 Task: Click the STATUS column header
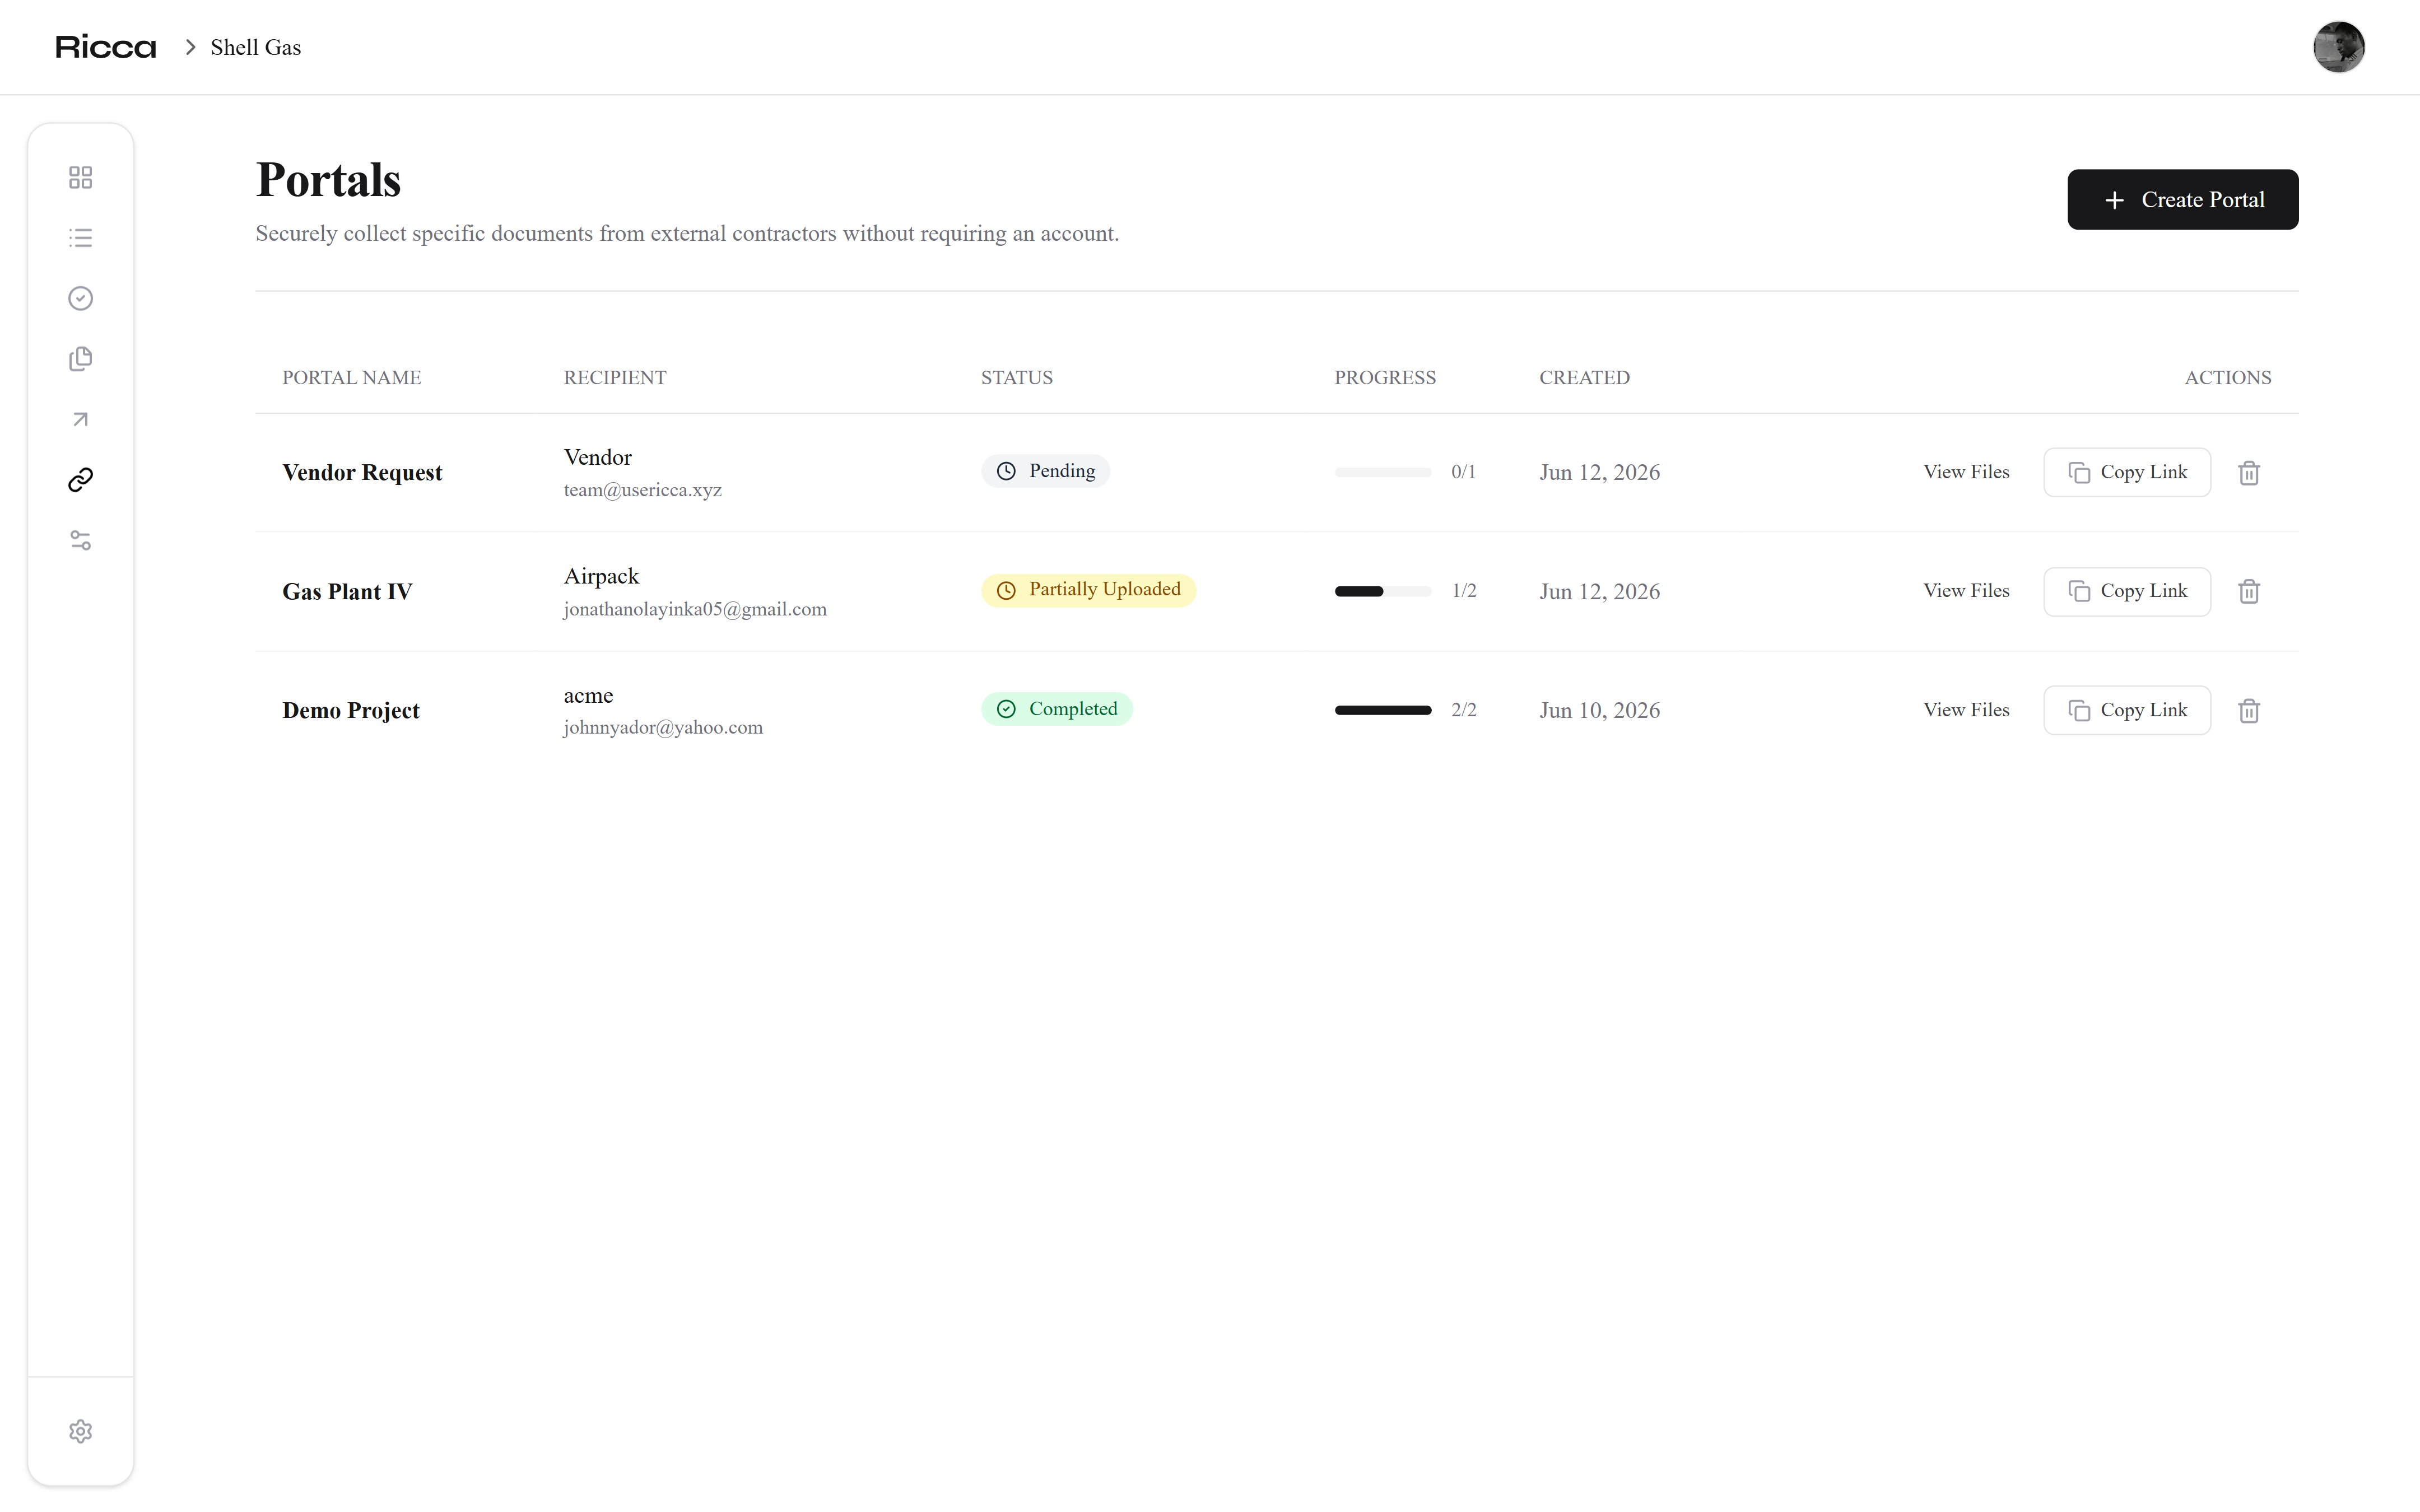[x=1016, y=377]
